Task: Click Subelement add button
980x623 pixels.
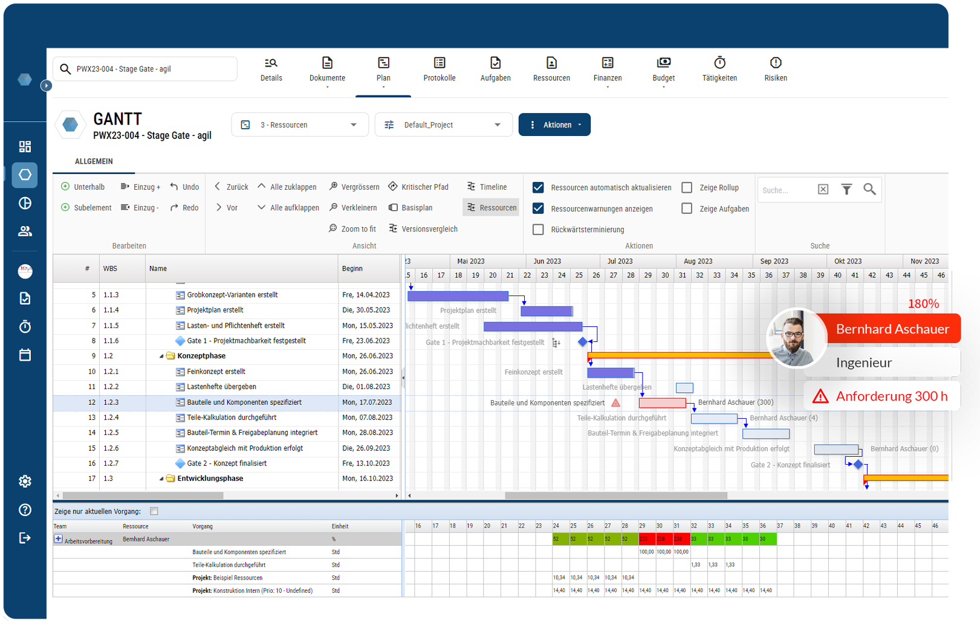Action: (86, 208)
